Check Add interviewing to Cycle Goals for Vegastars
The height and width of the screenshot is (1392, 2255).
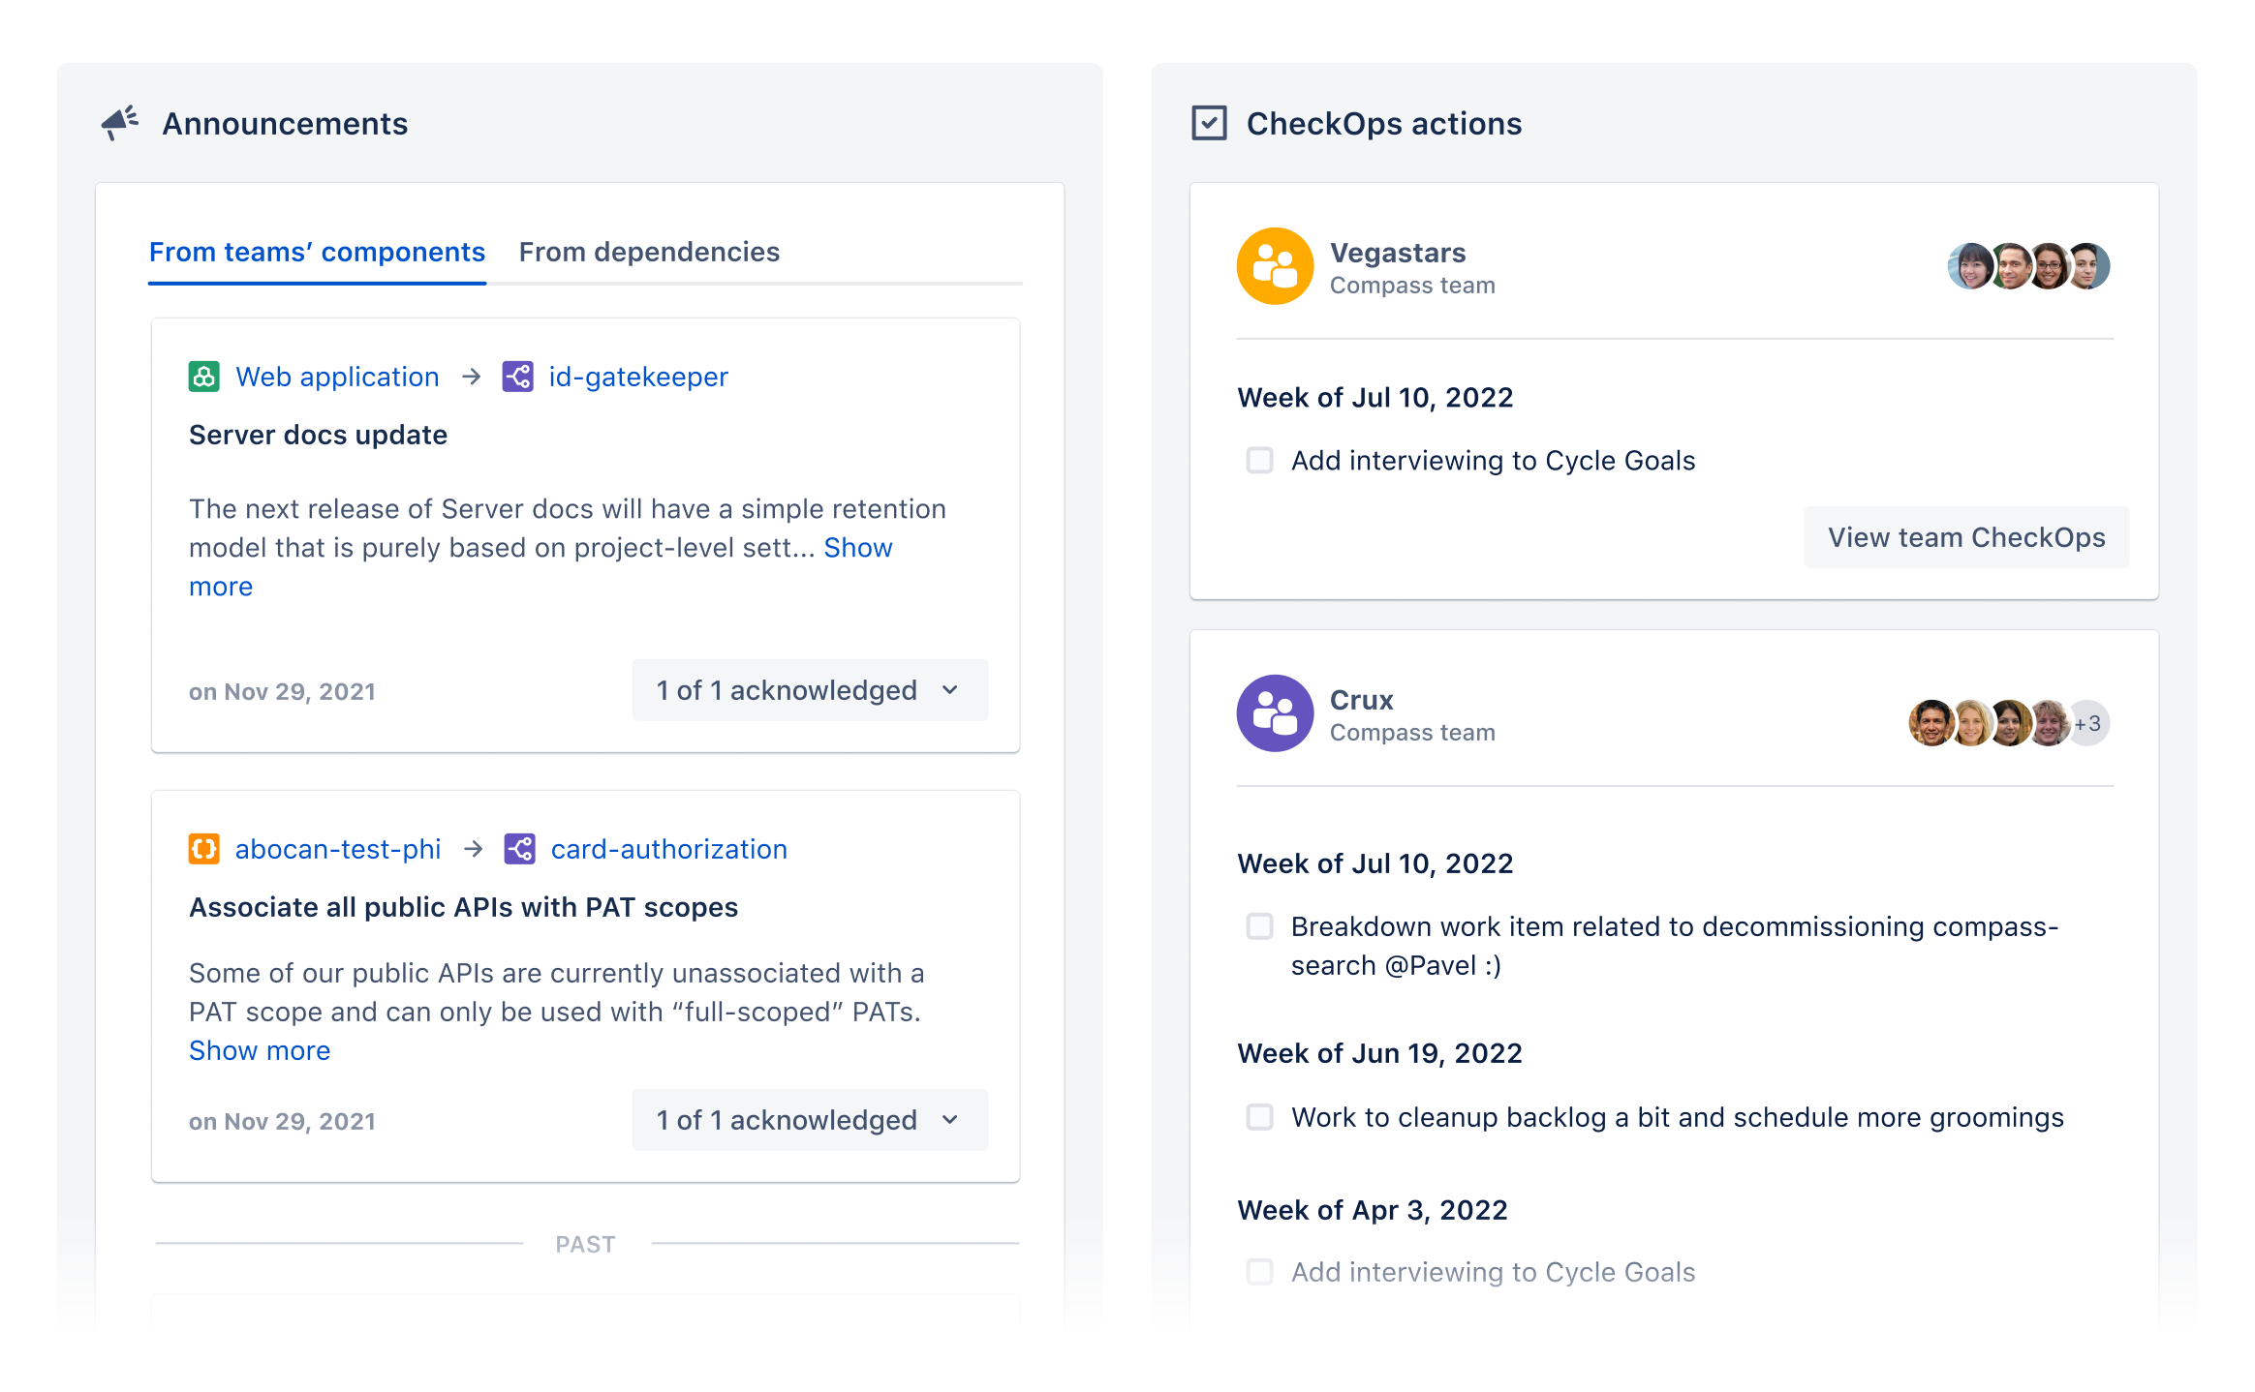tap(1259, 461)
